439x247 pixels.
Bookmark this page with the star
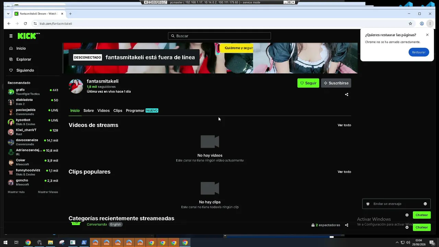click(x=410, y=24)
